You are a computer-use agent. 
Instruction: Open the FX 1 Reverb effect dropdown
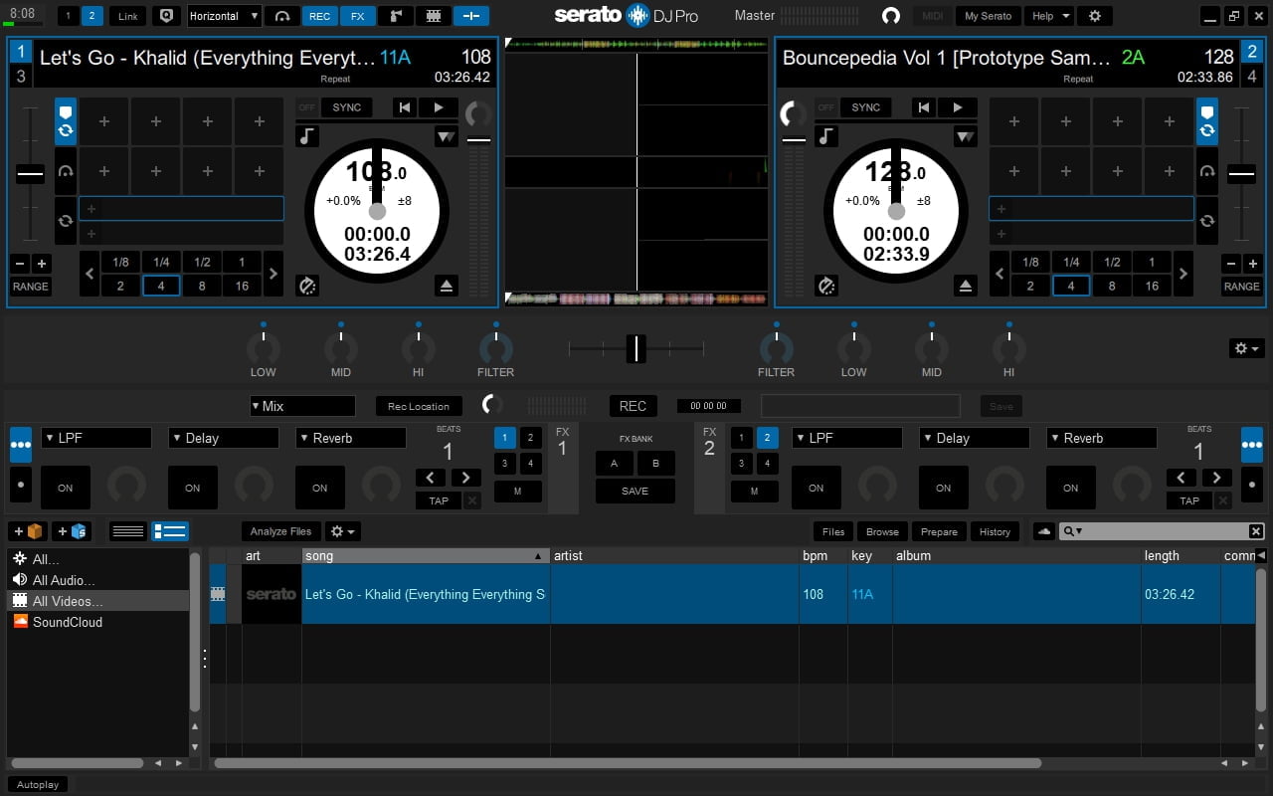click(351, 438)
